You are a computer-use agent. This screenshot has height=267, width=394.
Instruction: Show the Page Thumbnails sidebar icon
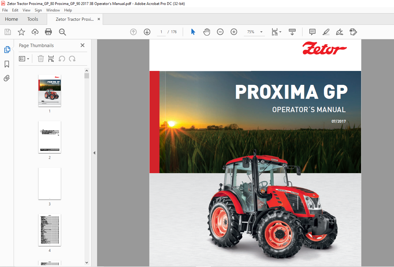[7, 49]
